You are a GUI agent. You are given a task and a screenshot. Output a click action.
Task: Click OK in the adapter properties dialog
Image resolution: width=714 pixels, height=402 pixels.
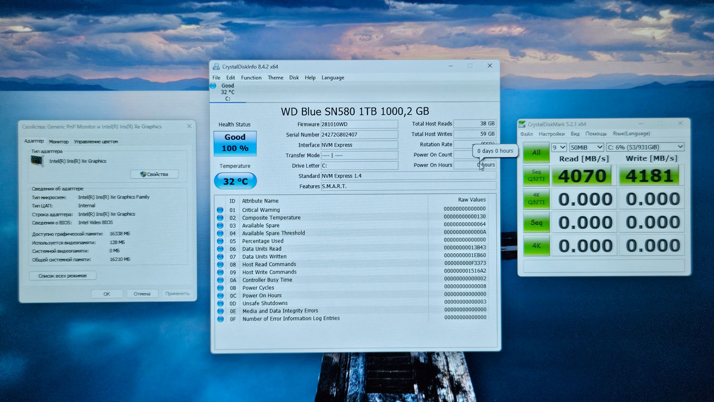click(x=107, y=293)
